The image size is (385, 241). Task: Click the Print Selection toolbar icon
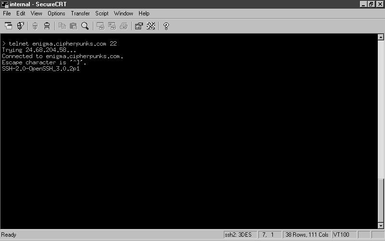pos(112,26)
